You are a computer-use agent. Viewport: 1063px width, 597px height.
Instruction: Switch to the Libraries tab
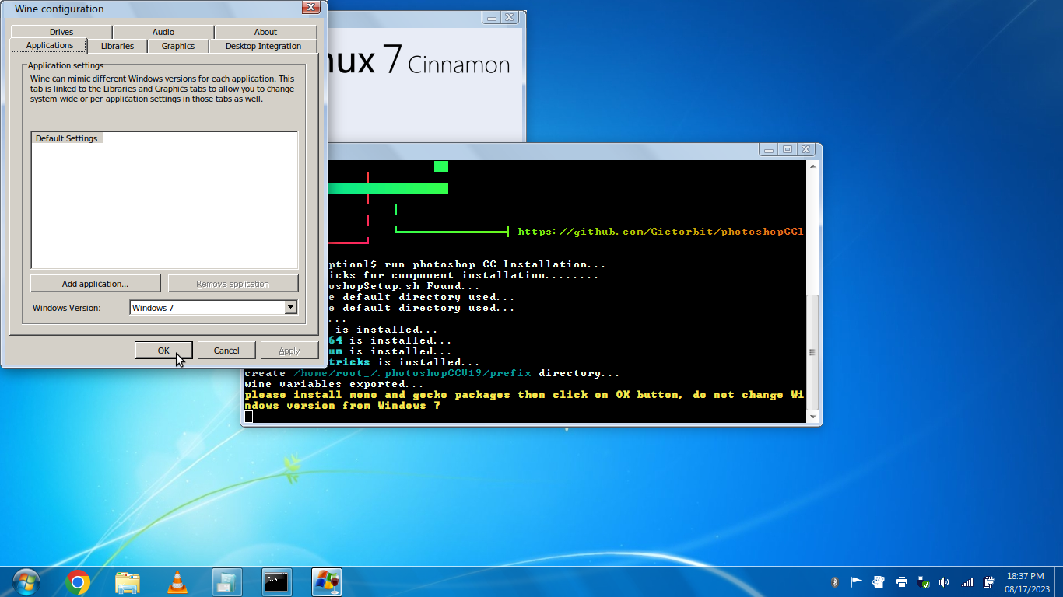(118, 46)
